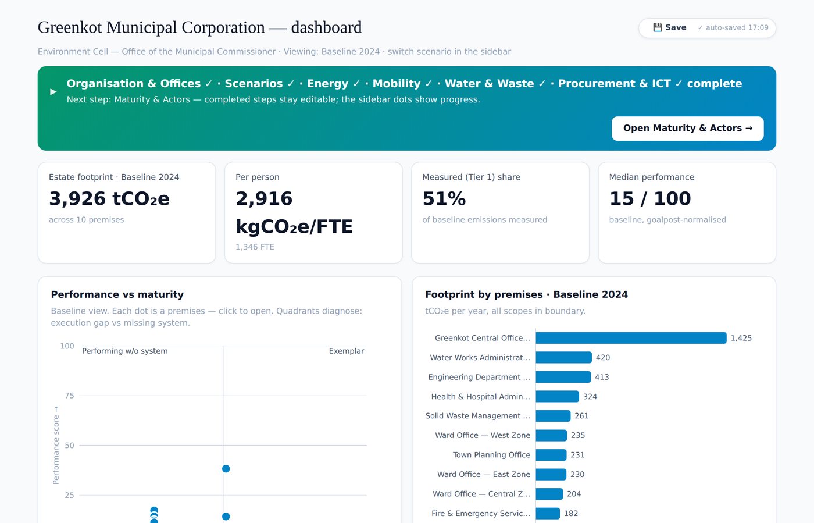The width and height of the screenshot is (814, 523).
Task: Select the '51%' measured share value
Action: click(x=444, y=198)
